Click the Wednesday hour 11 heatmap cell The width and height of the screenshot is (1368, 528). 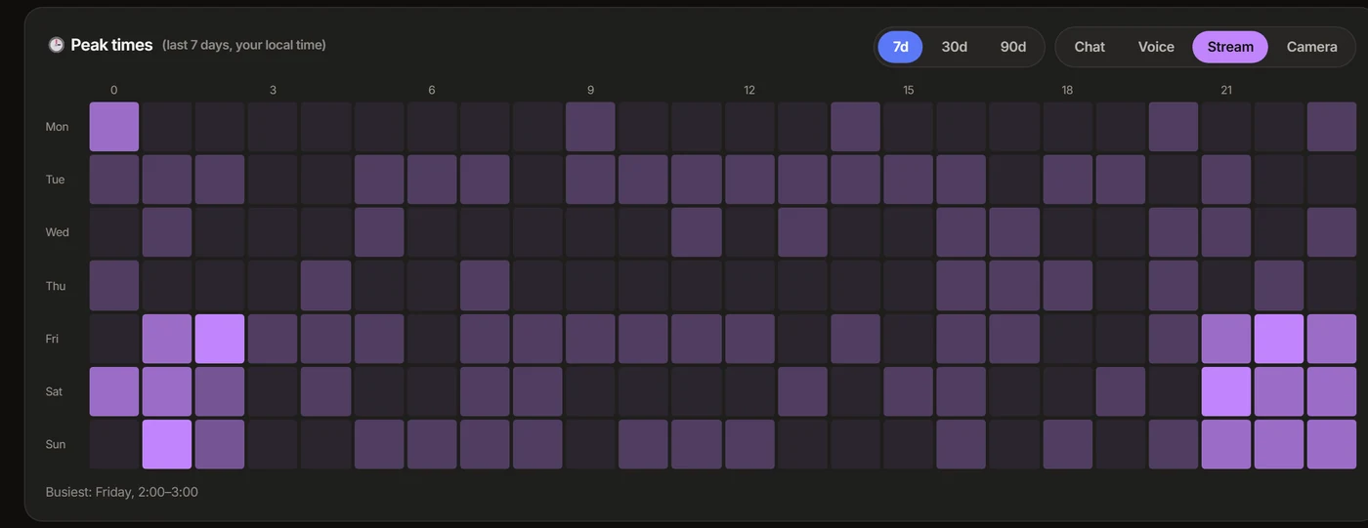tap(697, 232)
